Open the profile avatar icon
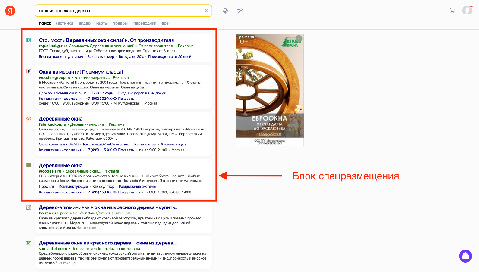The height and width of the screenshot is (272, 479). tap(467, 10)
